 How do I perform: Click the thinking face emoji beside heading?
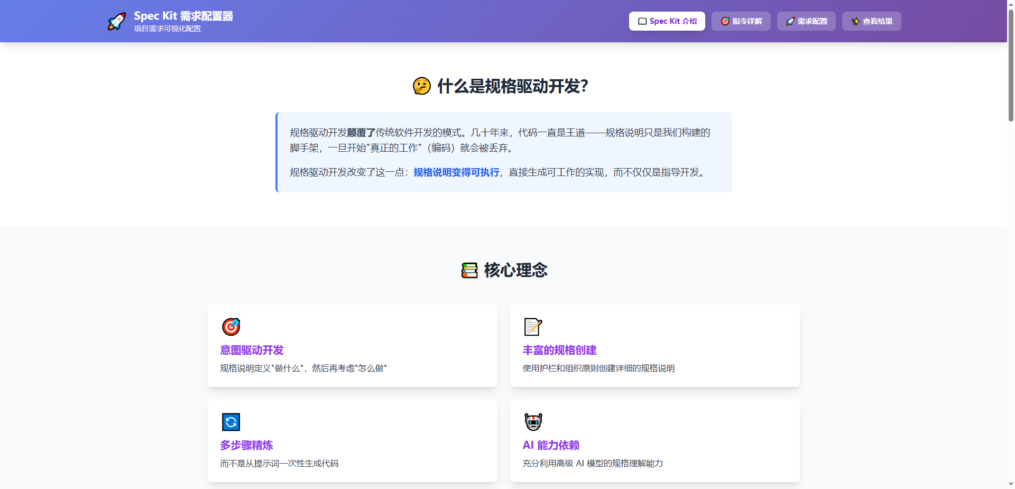[422, 86]
